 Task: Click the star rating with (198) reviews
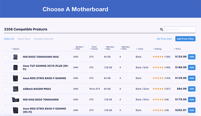click(x=161, y=57)
